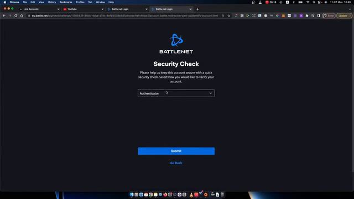Close the Link Accounts tab

pyautogui.click(x=59, y=9)
